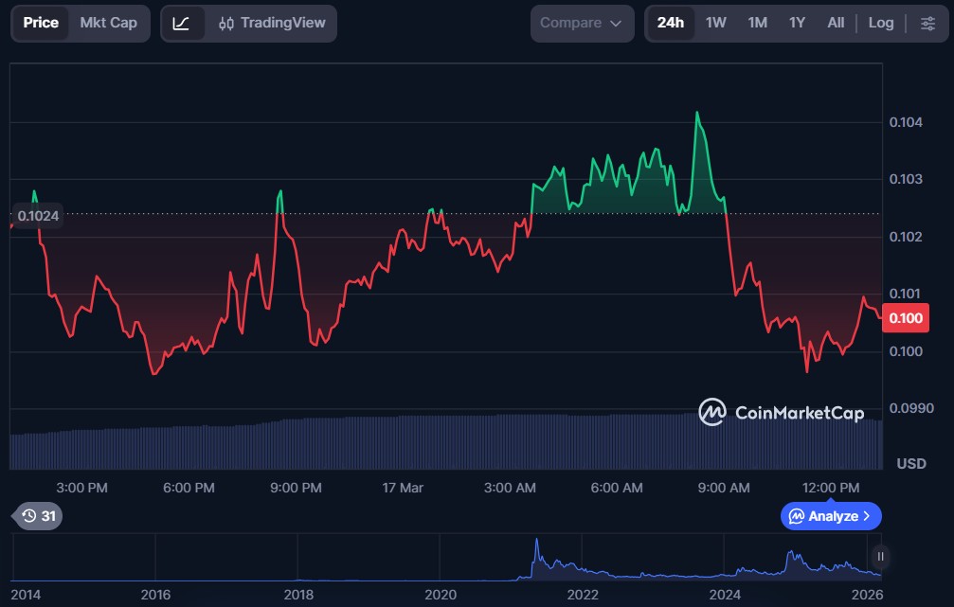Choose the 1M time range
Screen dimensions: 954x607
tap(757, 23)
